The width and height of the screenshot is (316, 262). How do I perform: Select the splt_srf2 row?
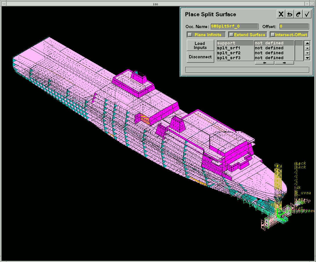tap(235, 53)
